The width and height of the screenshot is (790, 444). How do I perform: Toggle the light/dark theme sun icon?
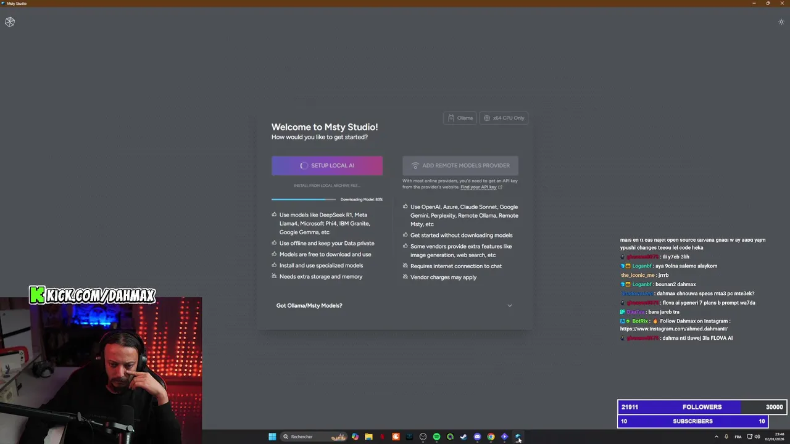(781, 22)
